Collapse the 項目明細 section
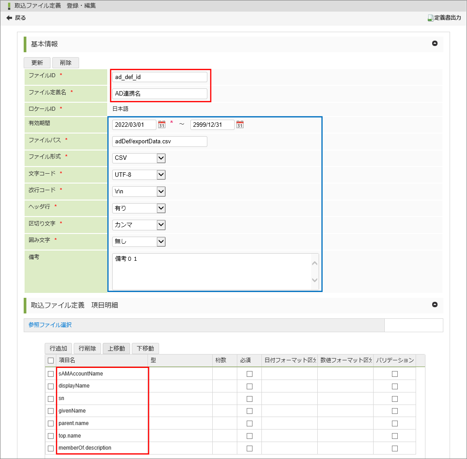The height and width of the screenshot is (459, 467). pyautogui.click(x=434, y=305)
